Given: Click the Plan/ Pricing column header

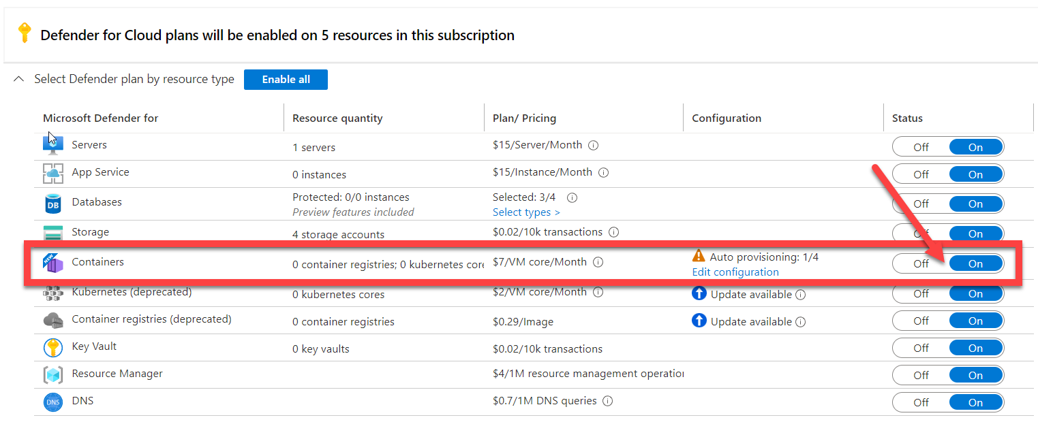Looking at the screenshot, I should (x=524, y=118).
